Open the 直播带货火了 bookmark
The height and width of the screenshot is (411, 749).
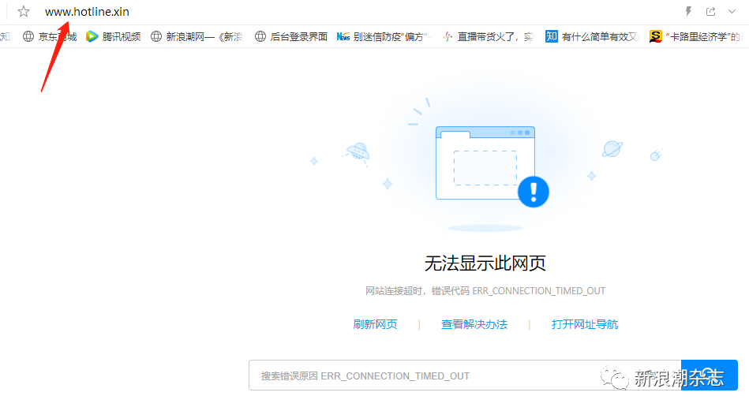(488, 37)
